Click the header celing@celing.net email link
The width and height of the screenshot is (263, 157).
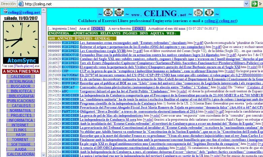tap(220, 21)
